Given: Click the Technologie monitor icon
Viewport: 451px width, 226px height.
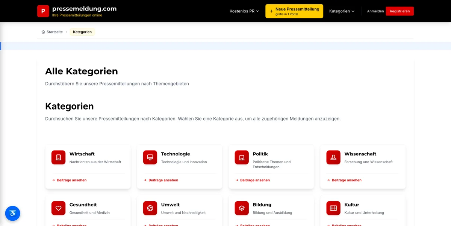Looking at the screenshot, I should coord(150,157).
